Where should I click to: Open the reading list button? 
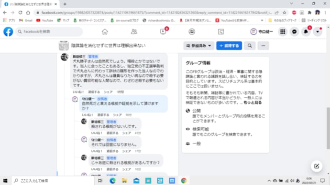pyautogui.click(x=314, y=21)
